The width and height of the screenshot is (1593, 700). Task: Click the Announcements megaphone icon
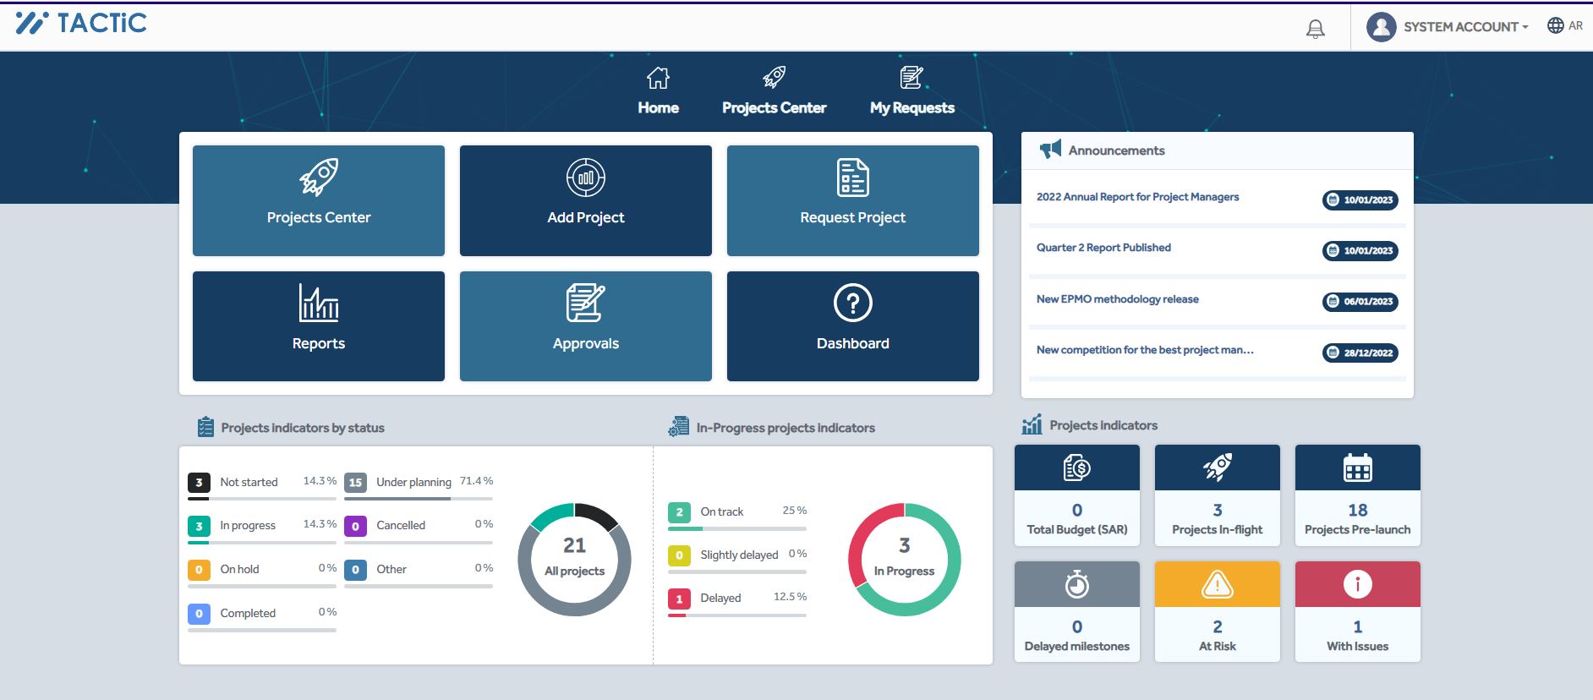pyautogui.click(x=1050, y=150)
